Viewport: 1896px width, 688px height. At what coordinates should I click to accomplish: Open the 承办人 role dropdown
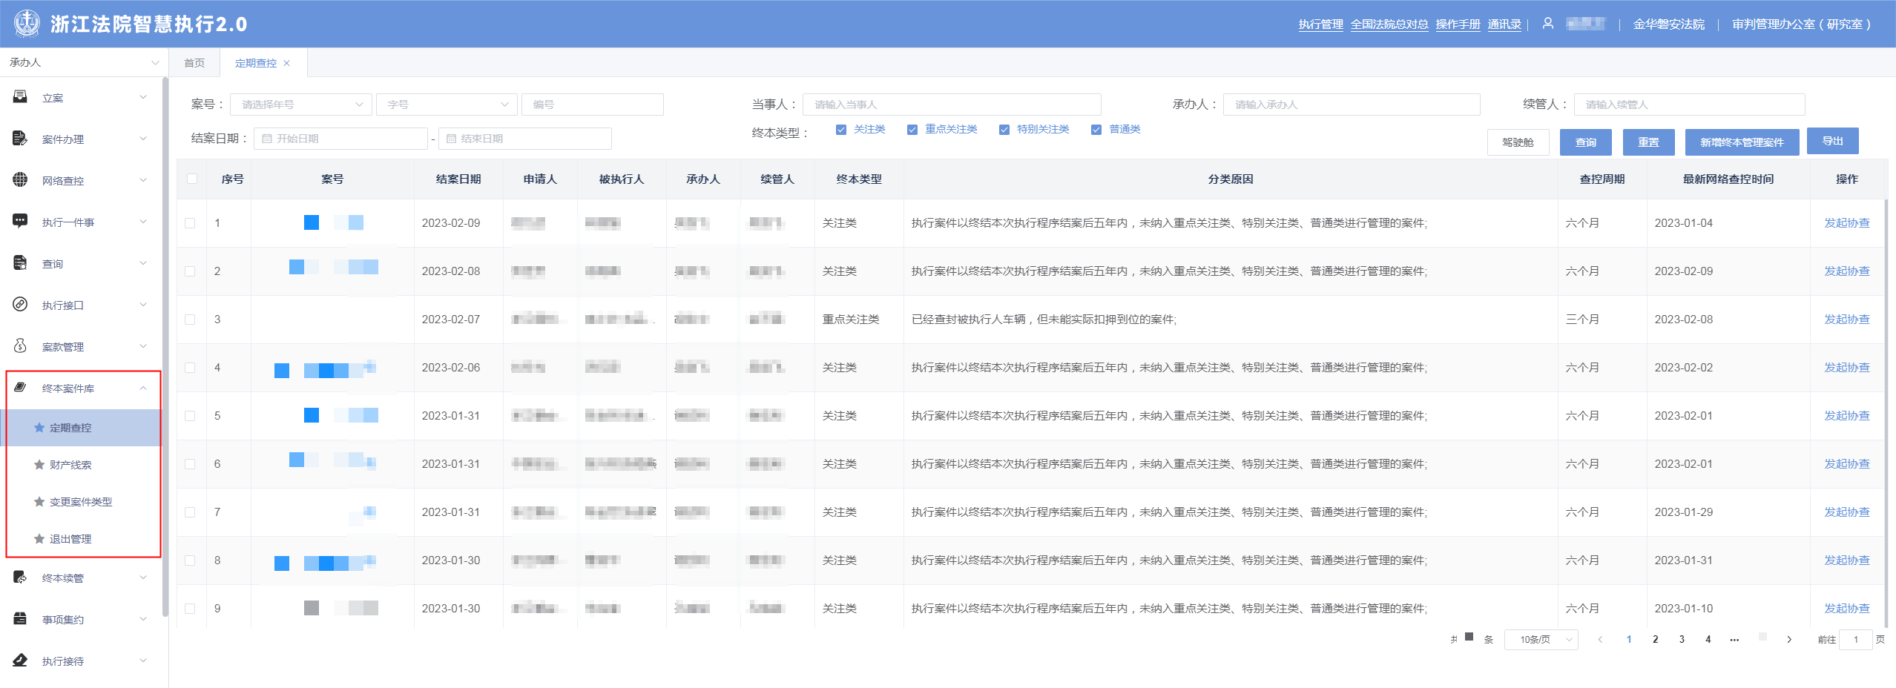click(x=84, y=62)
